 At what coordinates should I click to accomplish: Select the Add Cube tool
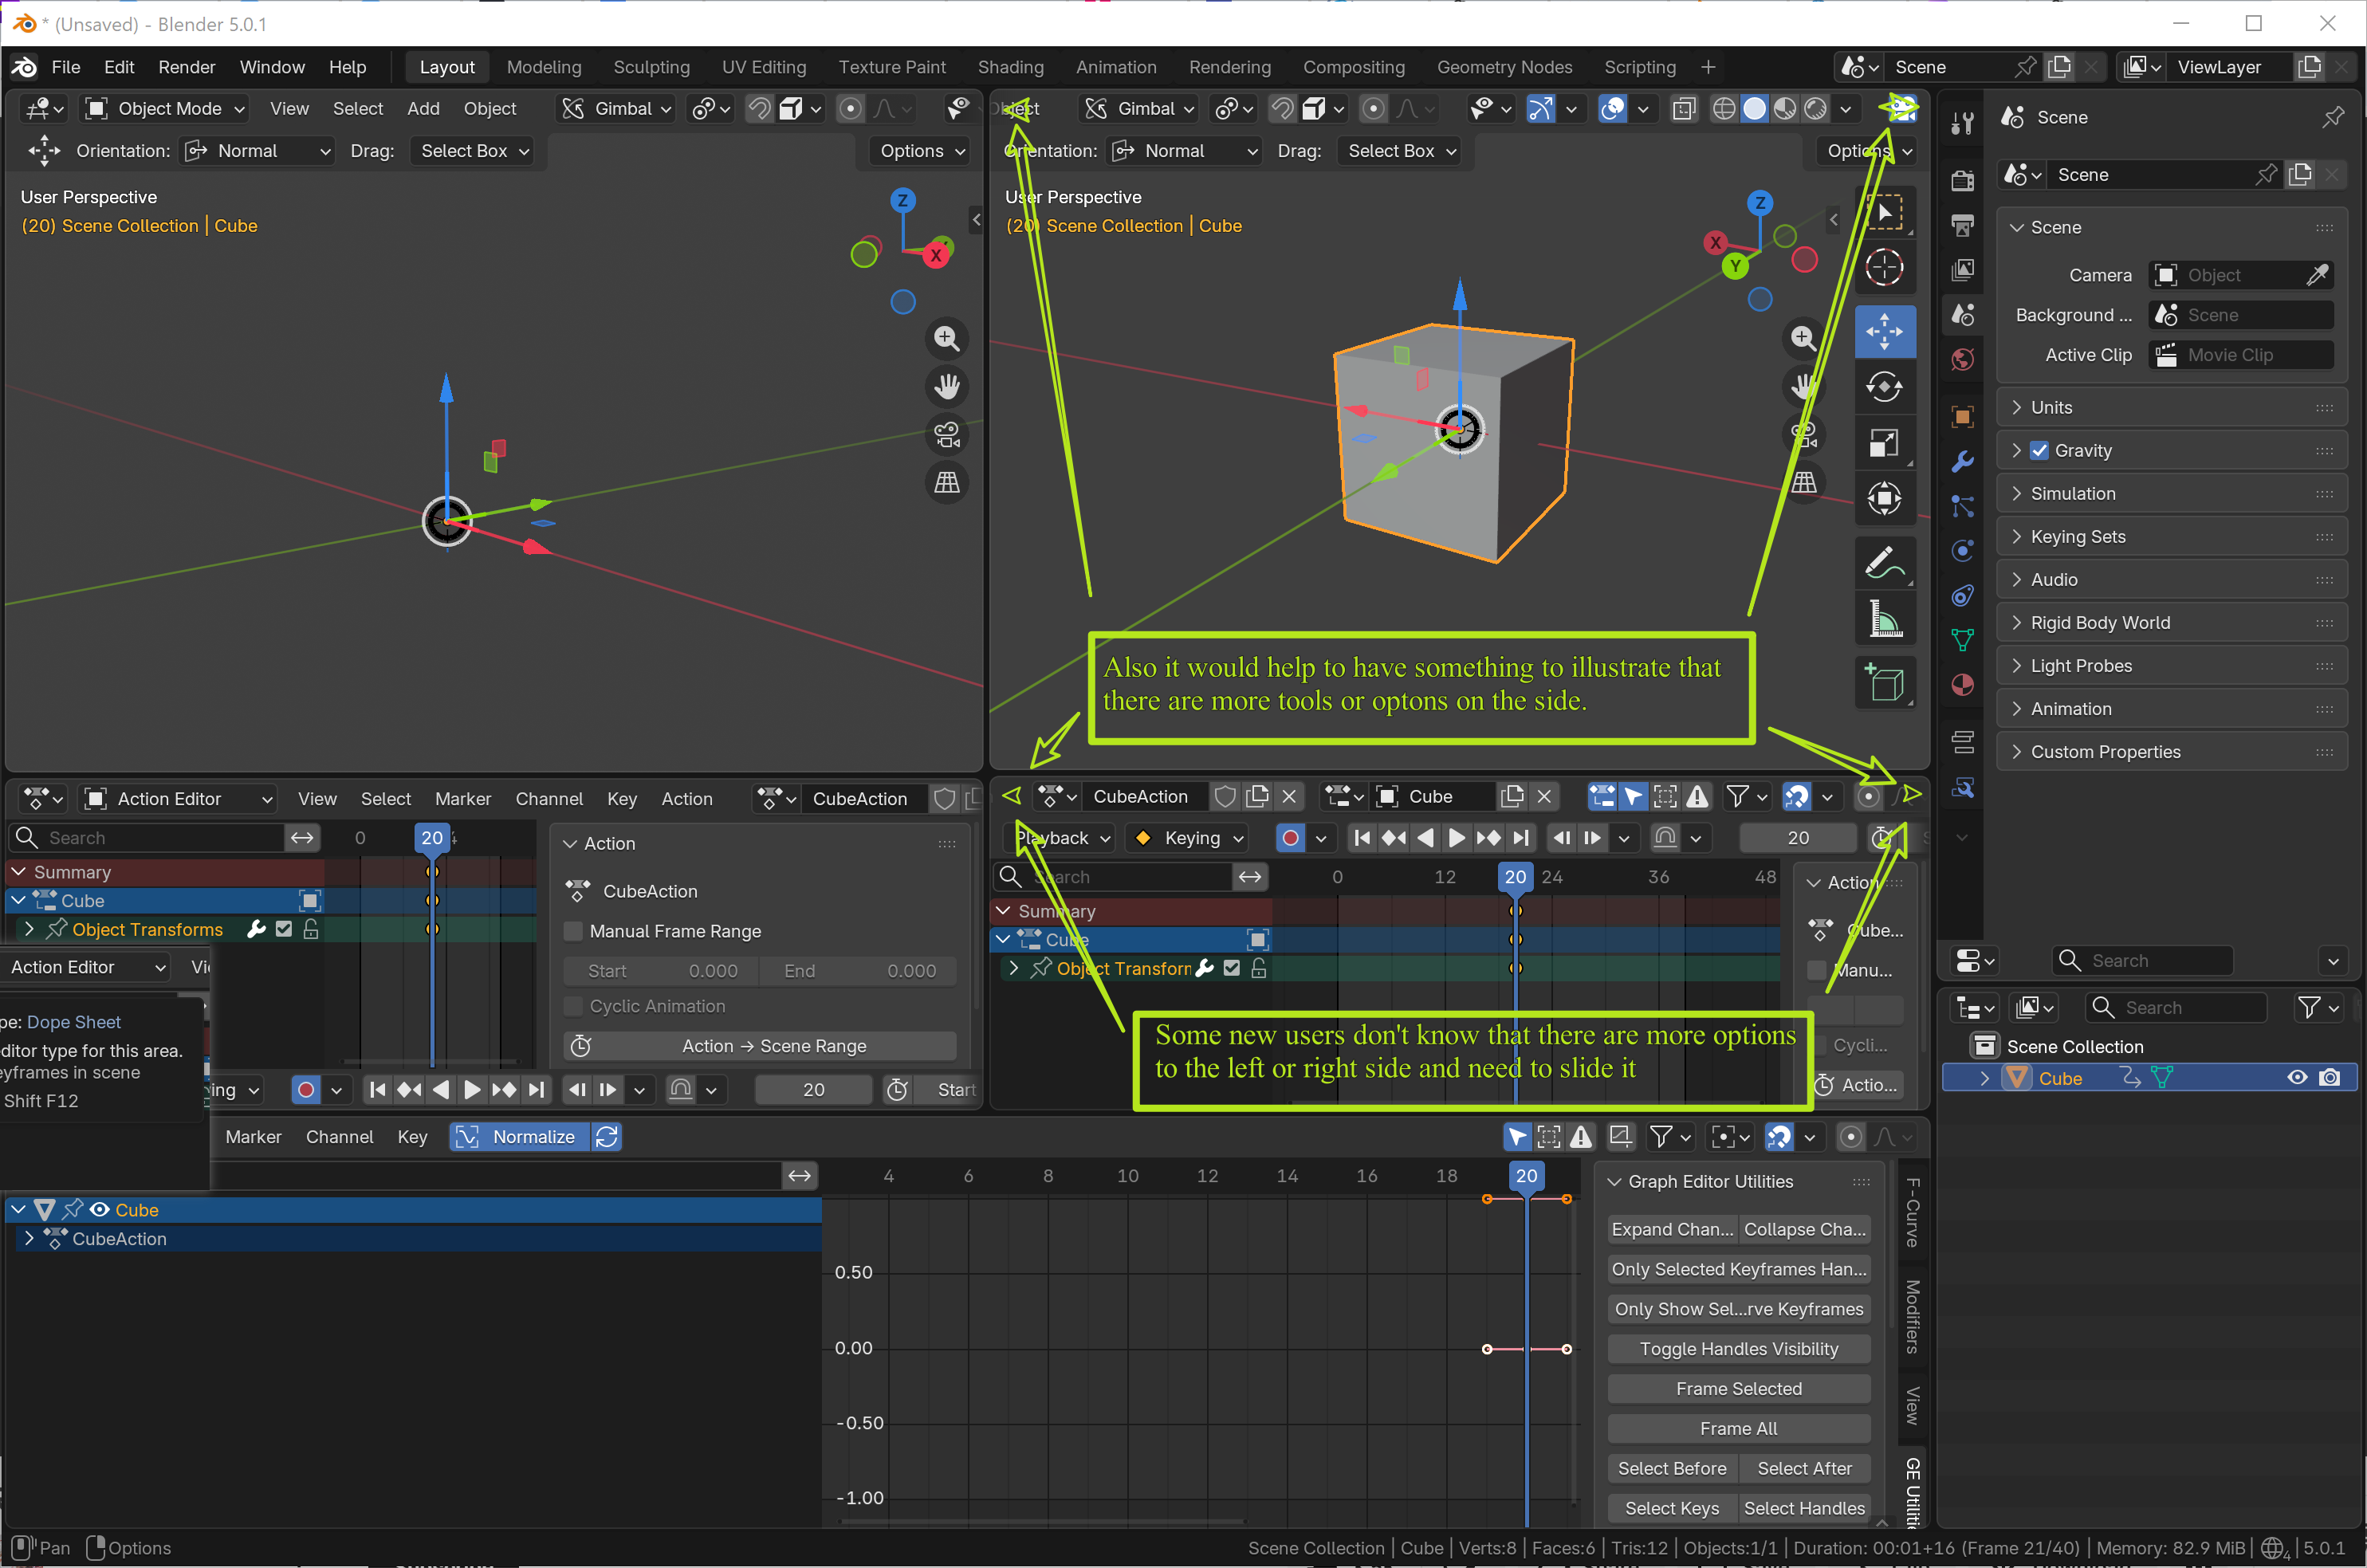click(x=1884, y=684)
